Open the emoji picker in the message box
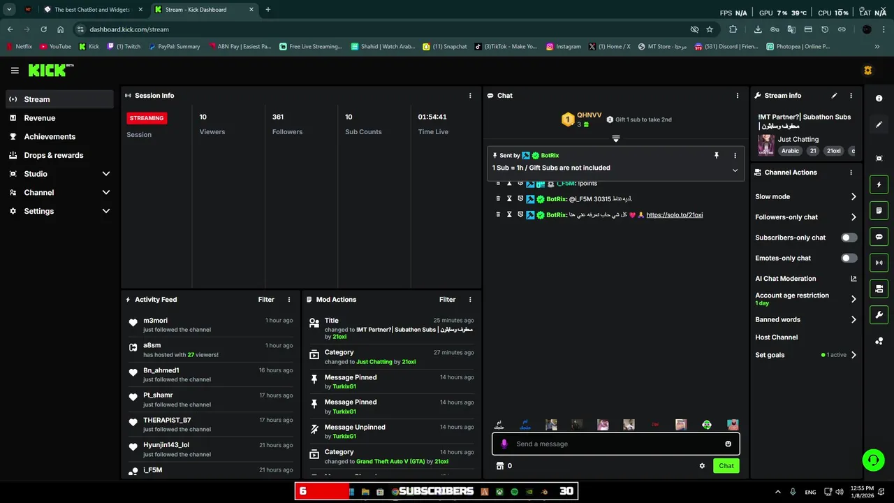This screenshot has height=503, width=894. coord(728,444)
